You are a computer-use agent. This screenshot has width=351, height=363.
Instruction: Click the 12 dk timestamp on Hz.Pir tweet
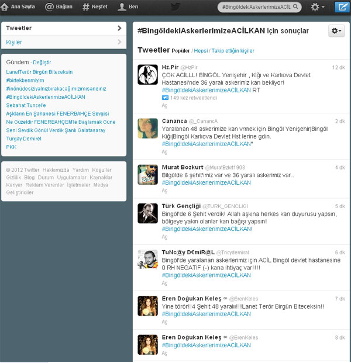pyautogui.click(x=339, y=67)
